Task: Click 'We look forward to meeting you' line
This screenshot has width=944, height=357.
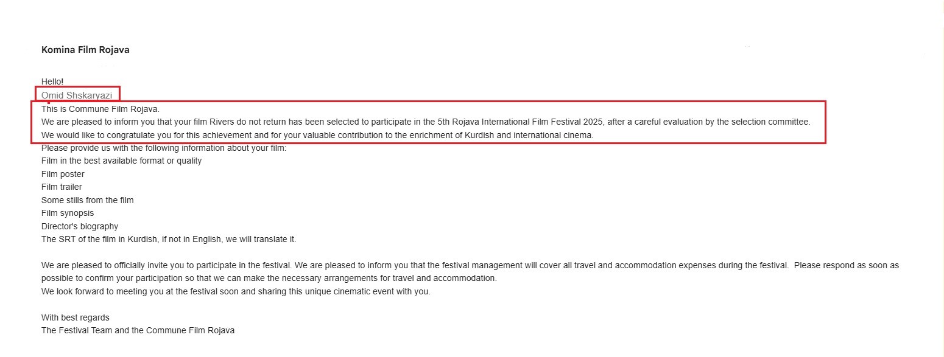Action: coord(235,292)
